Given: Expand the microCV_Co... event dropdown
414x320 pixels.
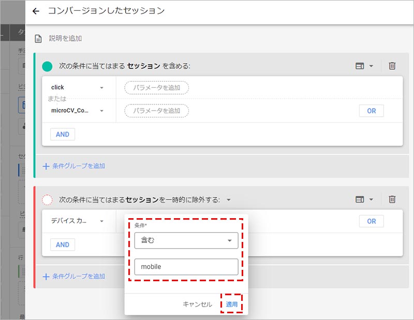Looking at the screenshot, I should coord(101,111).
